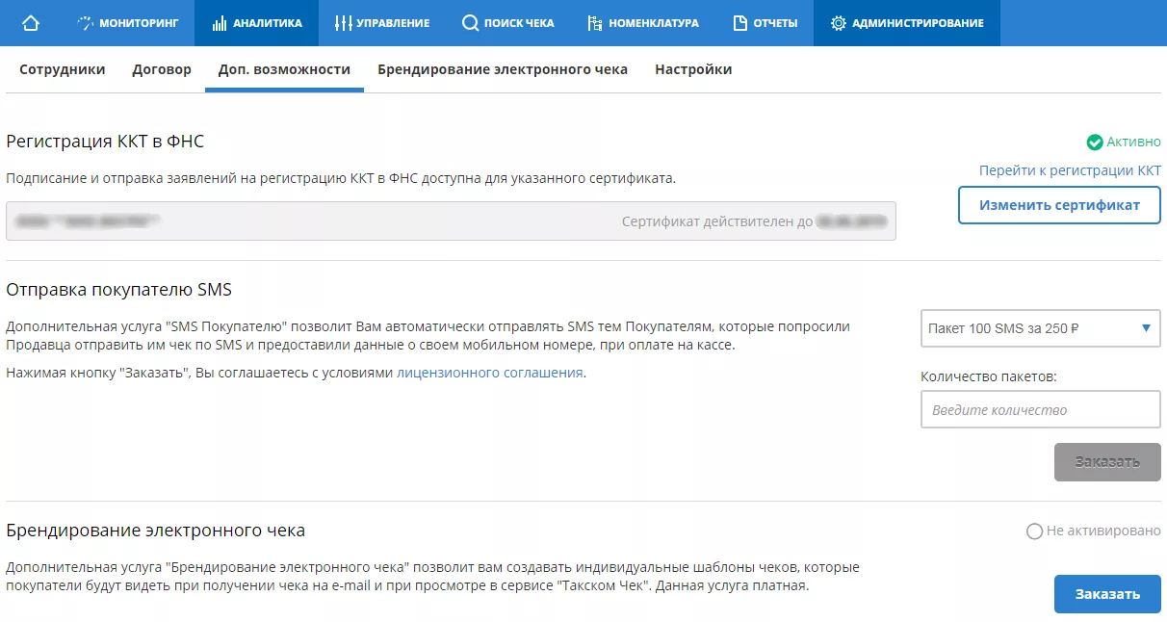Click the Отчеты document icon
Viewport: 1167px width, 622px height.
point(739,23)
